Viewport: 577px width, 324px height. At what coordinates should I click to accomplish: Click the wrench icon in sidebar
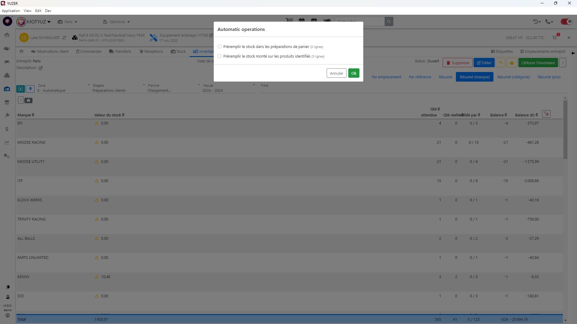point(7,115)
